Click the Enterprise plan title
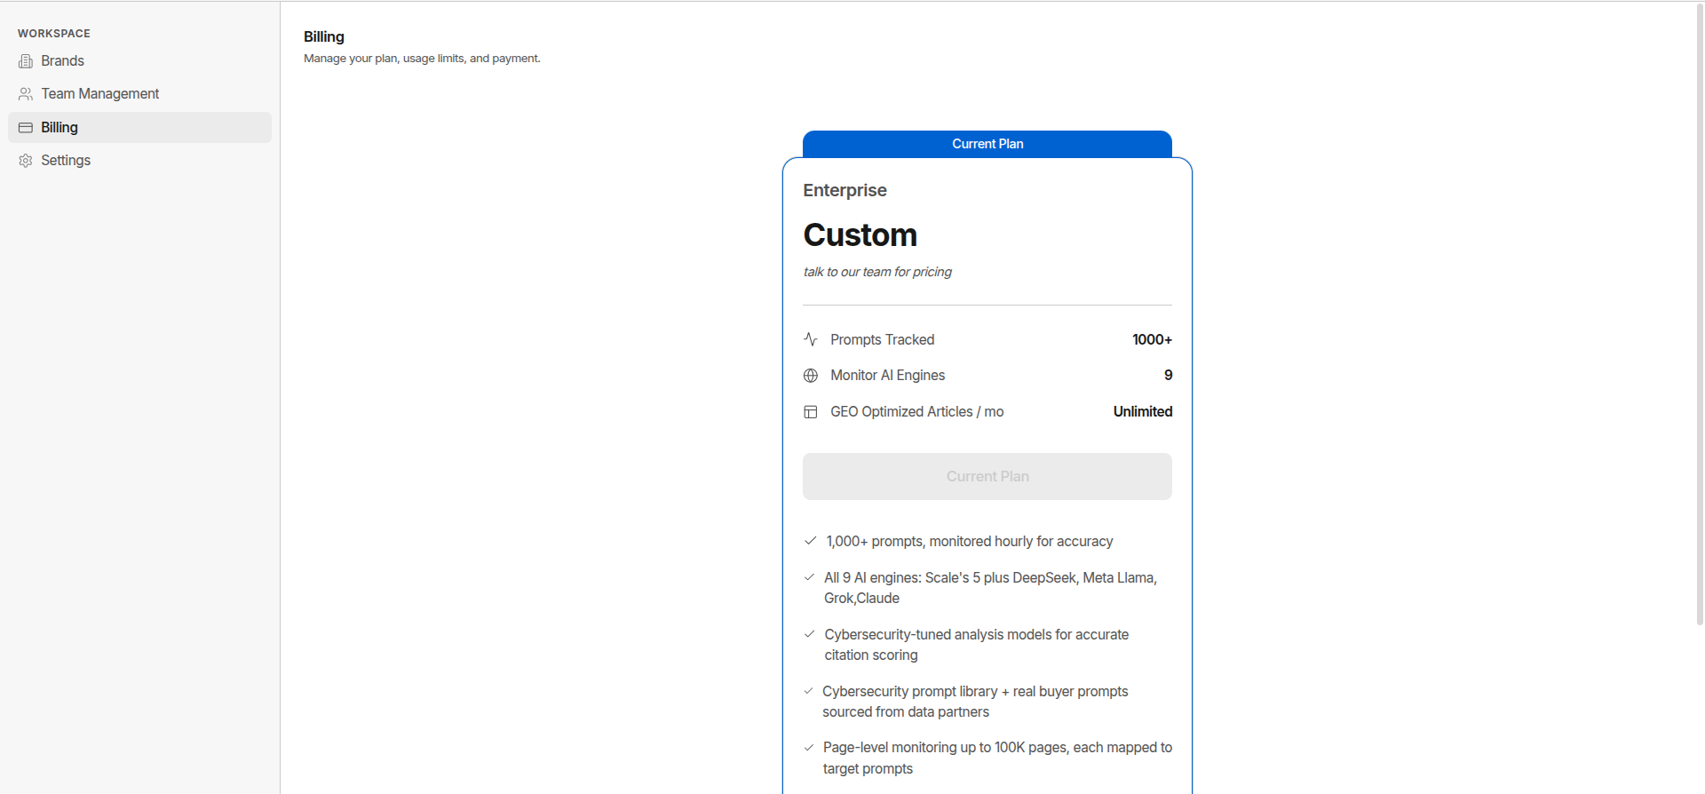 tap(845, 190)
